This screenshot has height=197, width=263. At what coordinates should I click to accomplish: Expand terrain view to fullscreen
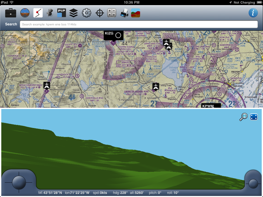pos(254,117)
